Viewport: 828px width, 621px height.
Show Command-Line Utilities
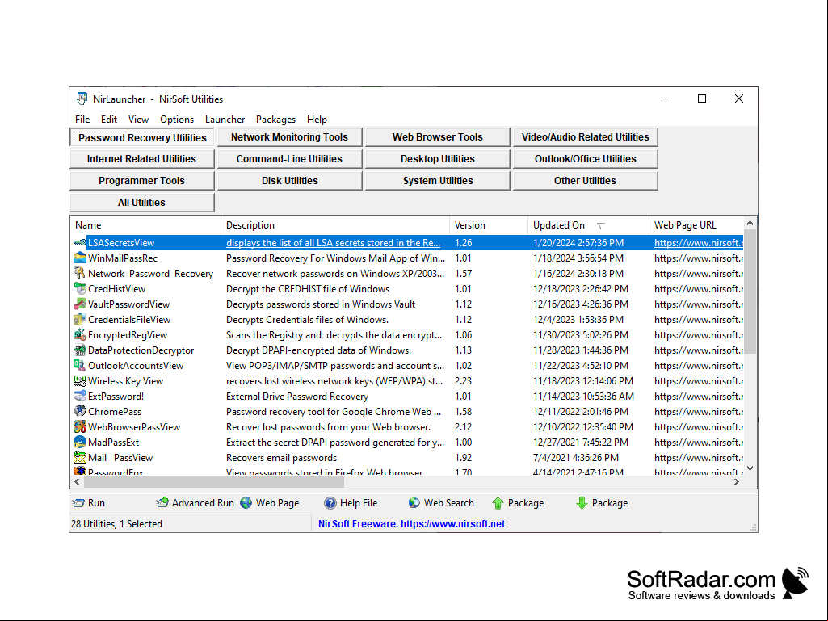pos(289,159)
